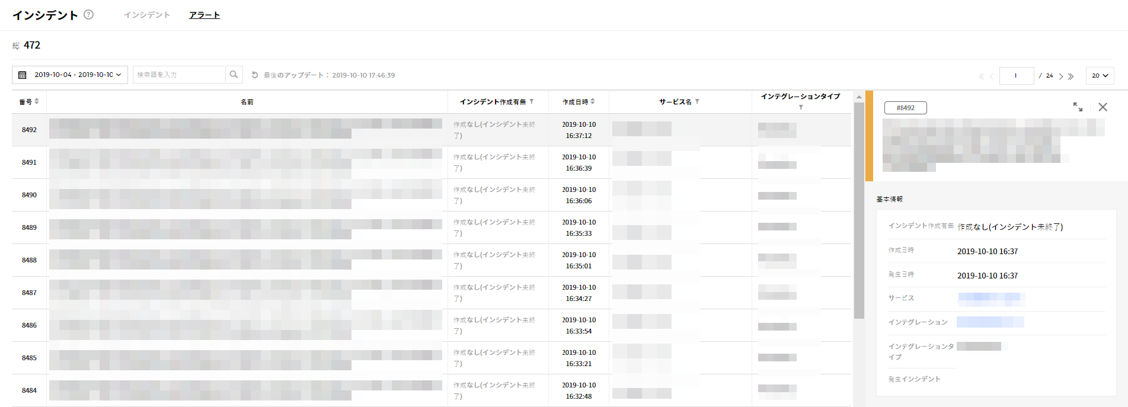
Task: Select the アラート tab
Action: coord(204,15)
